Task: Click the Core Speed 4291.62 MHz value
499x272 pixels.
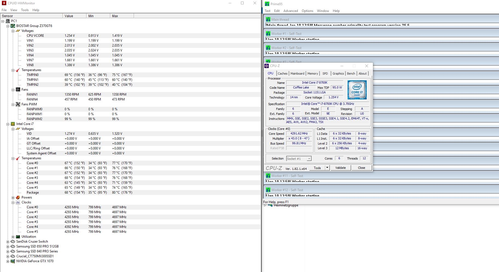Action: 299,133
